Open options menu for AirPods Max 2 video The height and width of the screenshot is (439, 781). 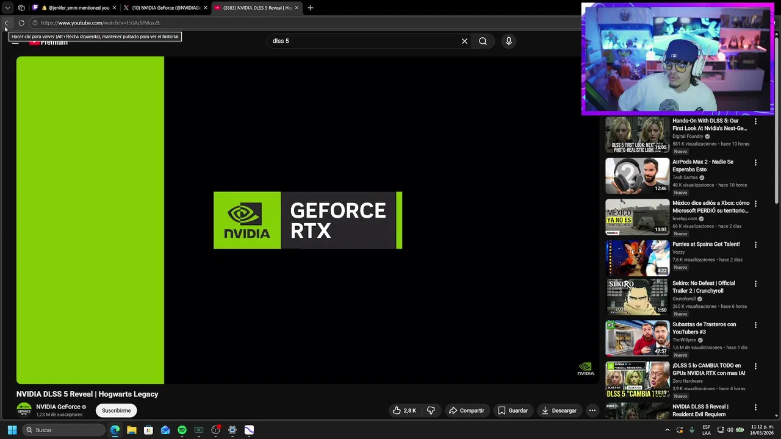point(755,163)
